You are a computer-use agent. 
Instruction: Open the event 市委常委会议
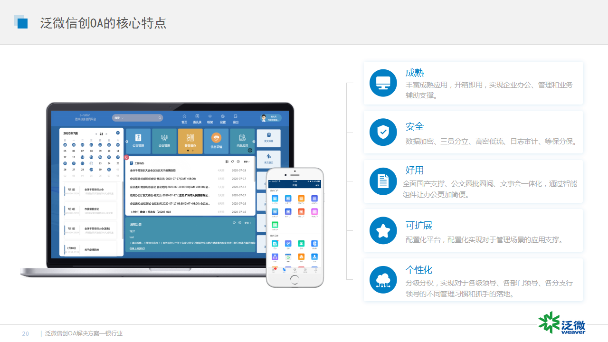pyautogui.click(x=91, y=210)
